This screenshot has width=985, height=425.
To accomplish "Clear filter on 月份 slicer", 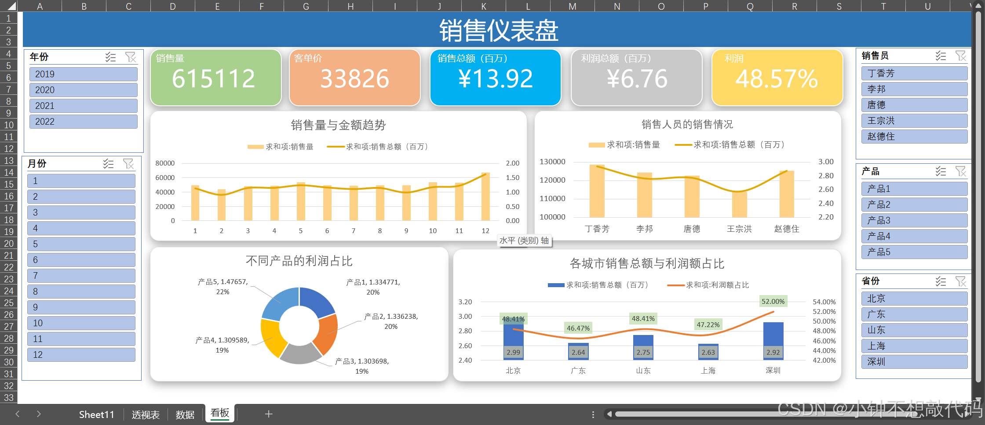I will [128, 164].
